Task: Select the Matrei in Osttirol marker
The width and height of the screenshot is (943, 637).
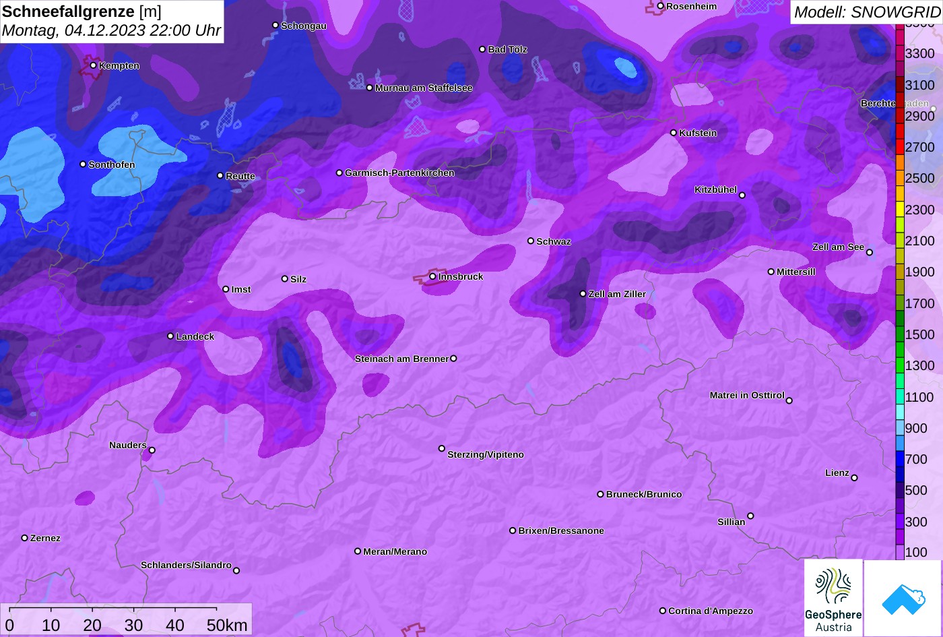Action: (789, 400)
